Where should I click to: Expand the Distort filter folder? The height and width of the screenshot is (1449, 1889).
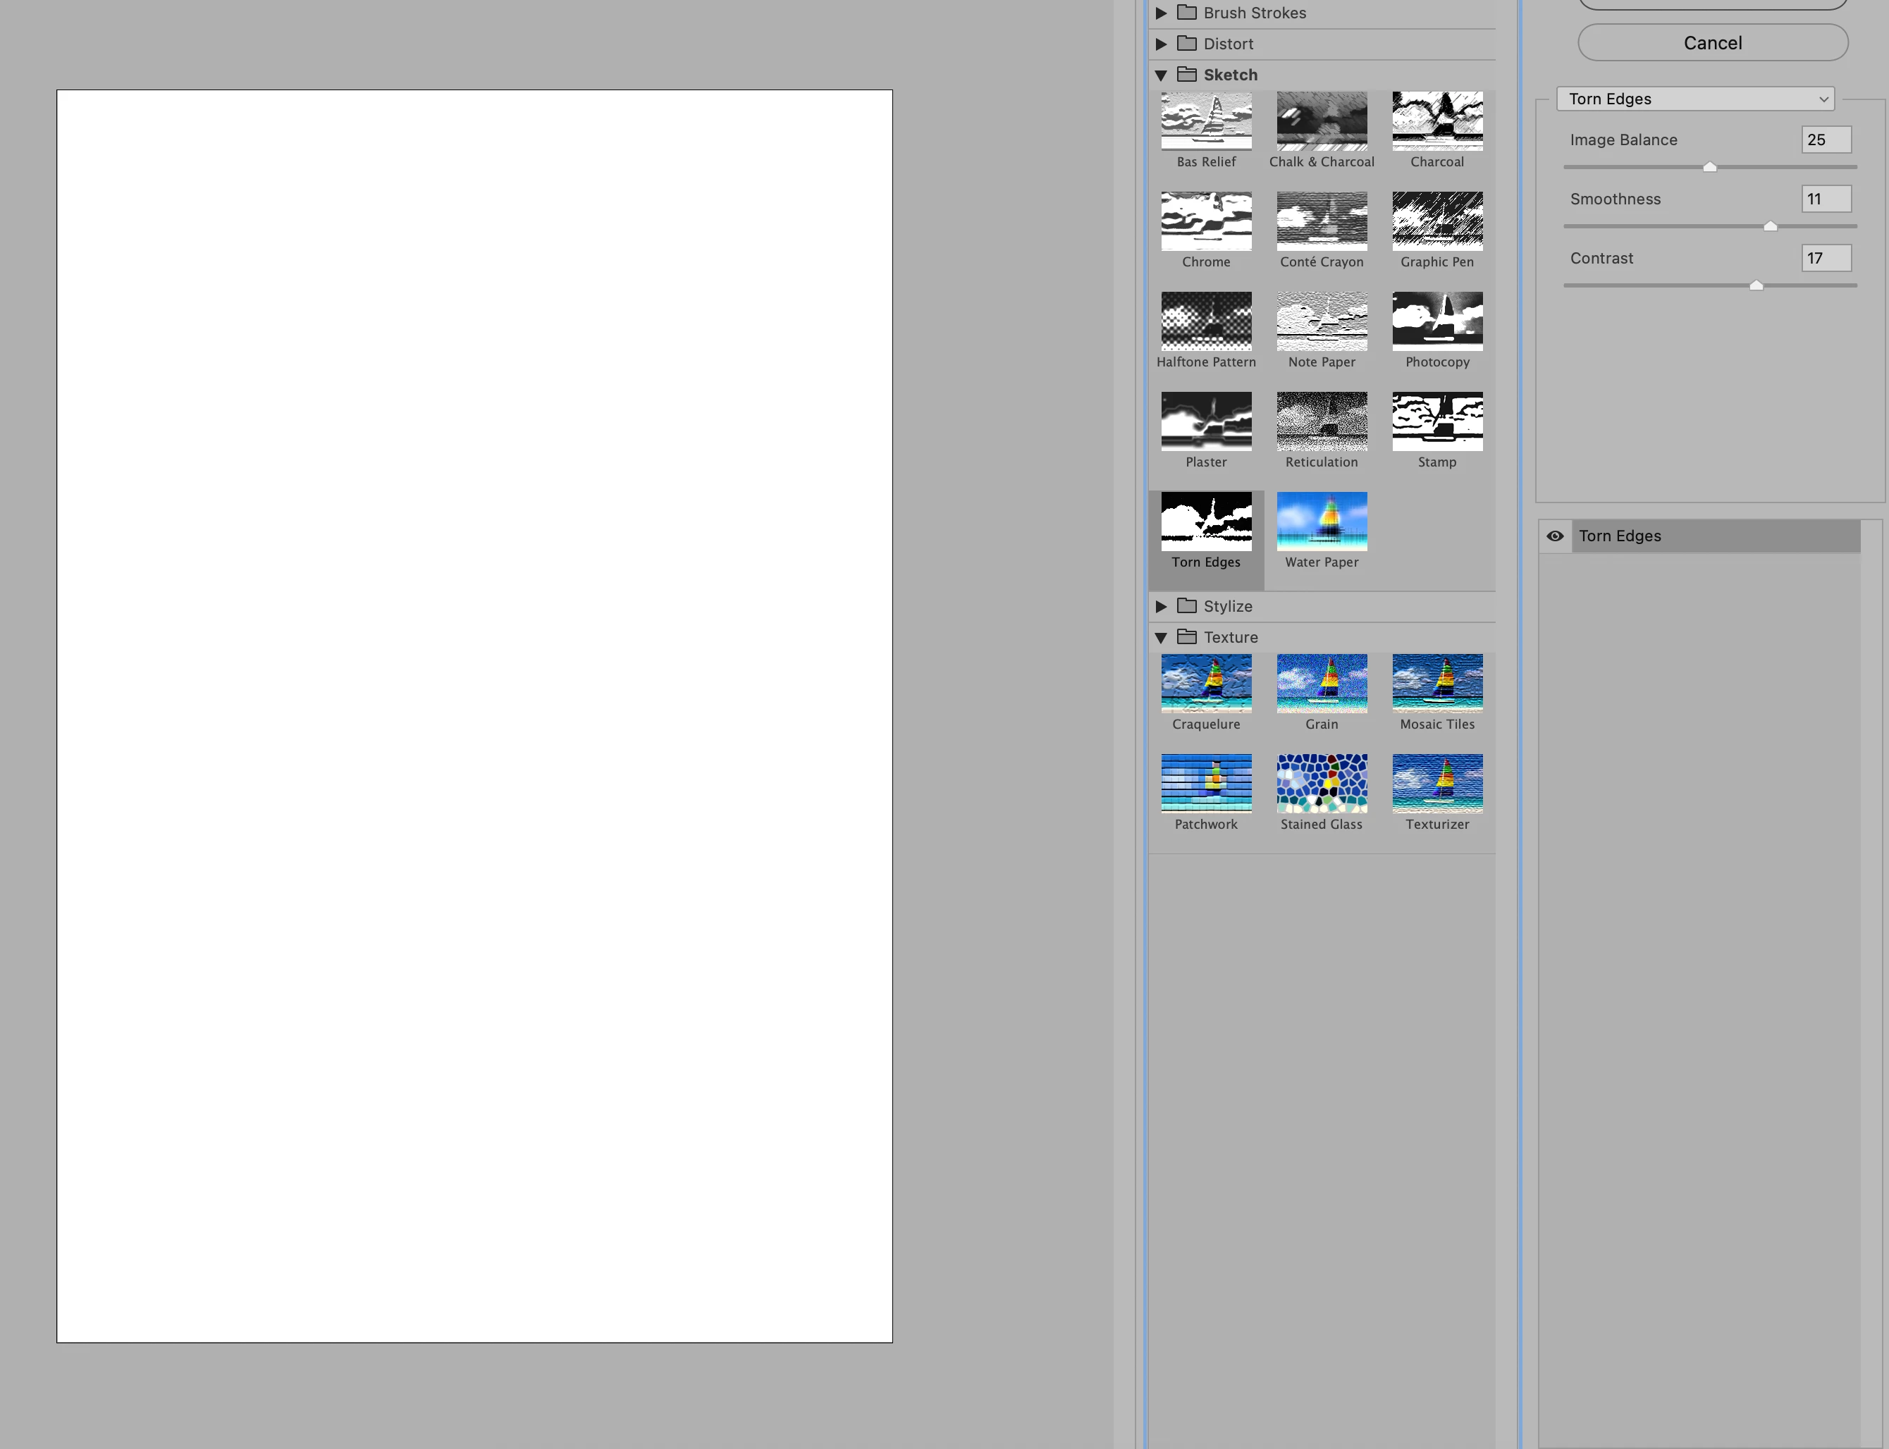coord(1161,44)
